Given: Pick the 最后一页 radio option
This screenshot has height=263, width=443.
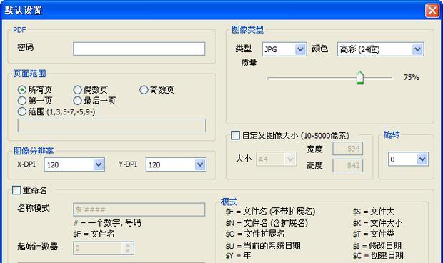Looking at the screenshot, I should [77, 101].
